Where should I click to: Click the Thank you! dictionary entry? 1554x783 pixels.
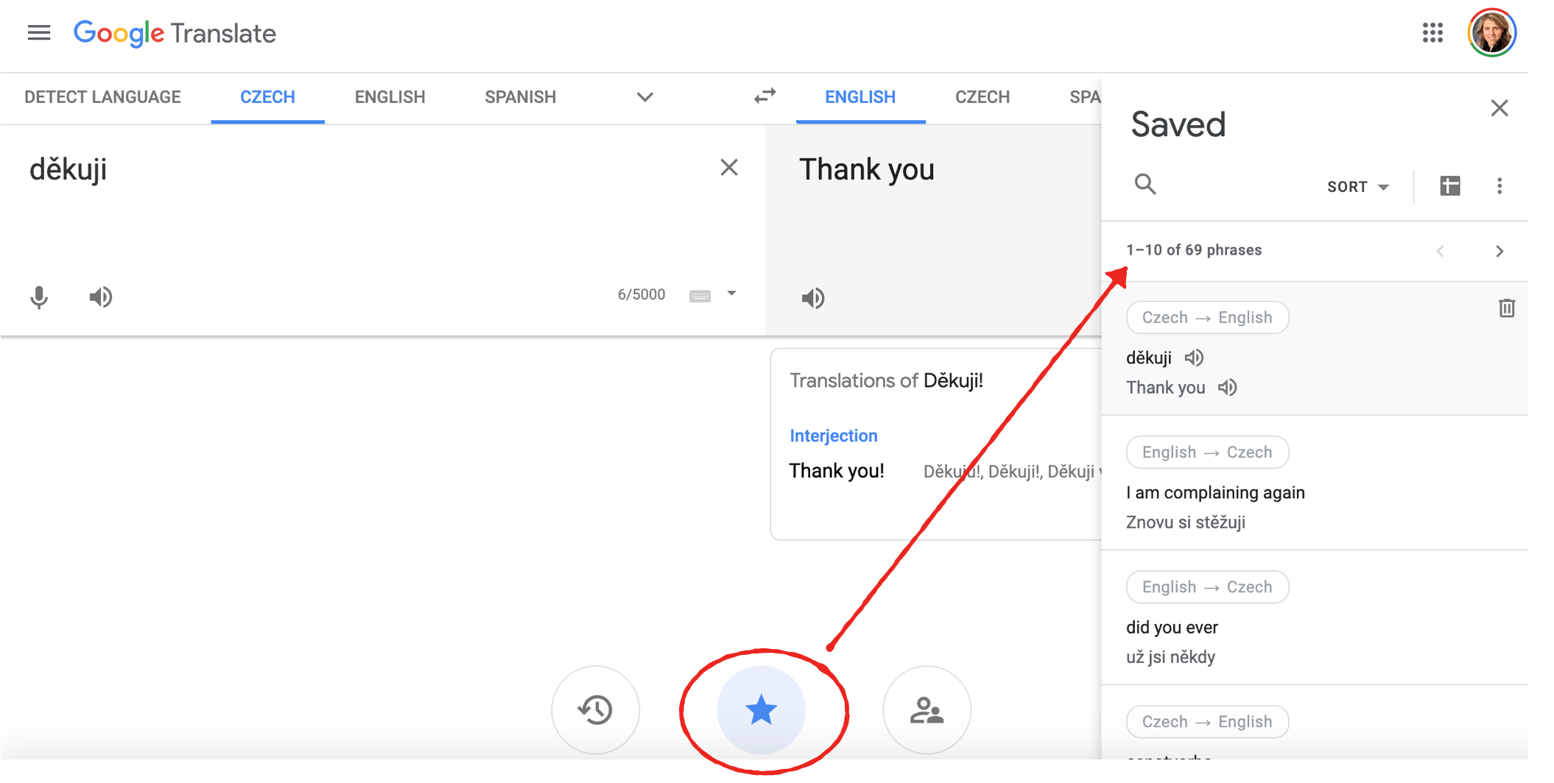coord(836,471)
